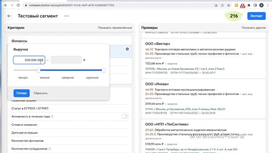Click the 216 results counter

coord(234,16)
